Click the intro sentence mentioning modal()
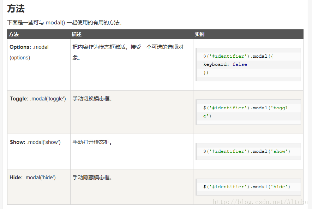Viewport: 312px width, 209px height. pos(65,23)
